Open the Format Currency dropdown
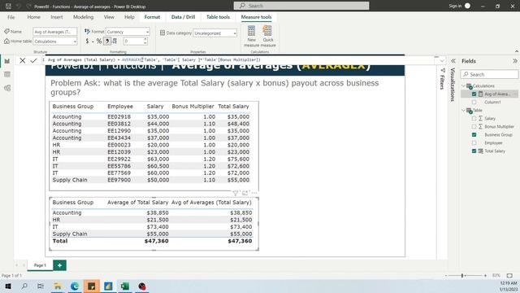The height and width of the screenshot is (293, 520). click(128, 32)
